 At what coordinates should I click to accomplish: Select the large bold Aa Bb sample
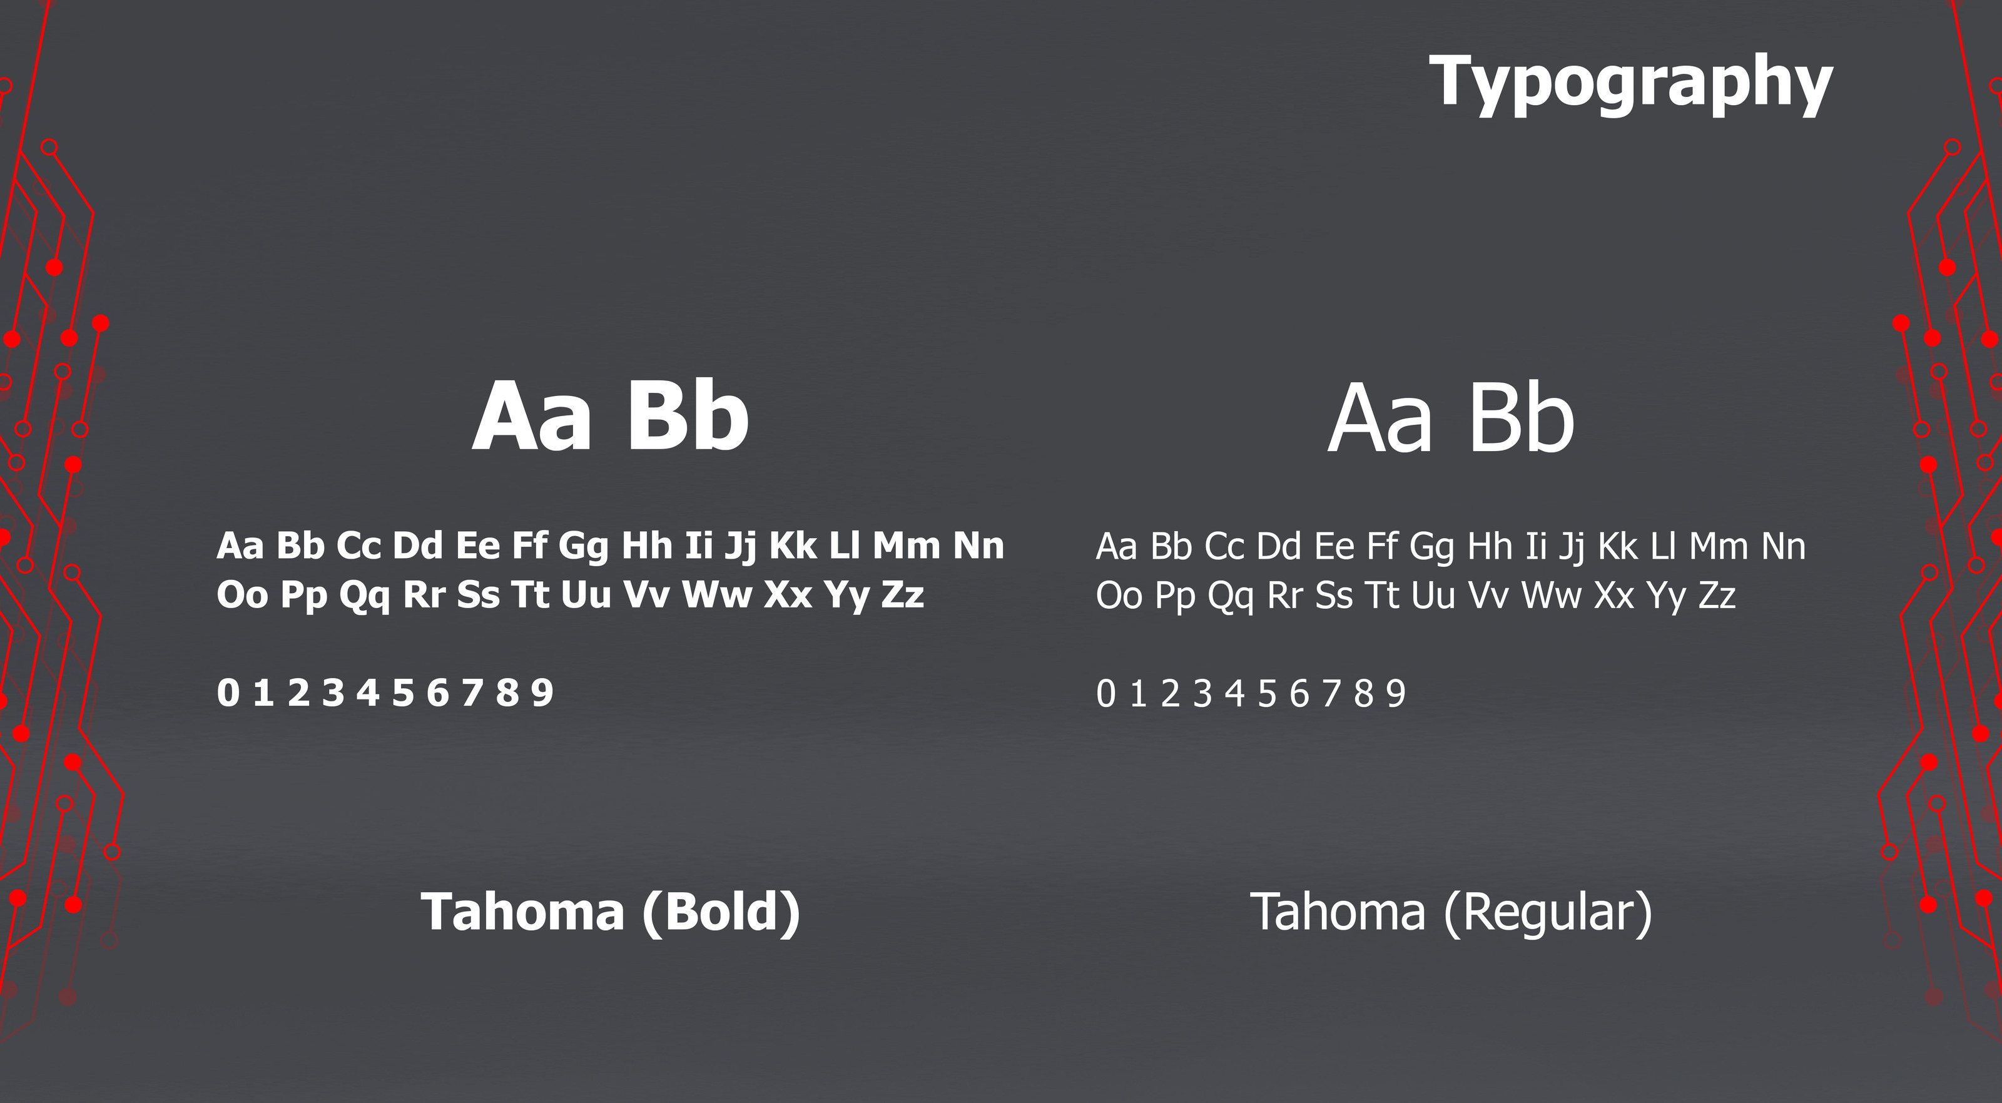[610, 416]
